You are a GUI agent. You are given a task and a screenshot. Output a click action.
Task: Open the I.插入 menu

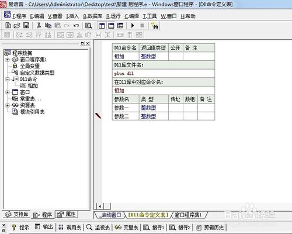pyautogui.click(x=72, y=16)
